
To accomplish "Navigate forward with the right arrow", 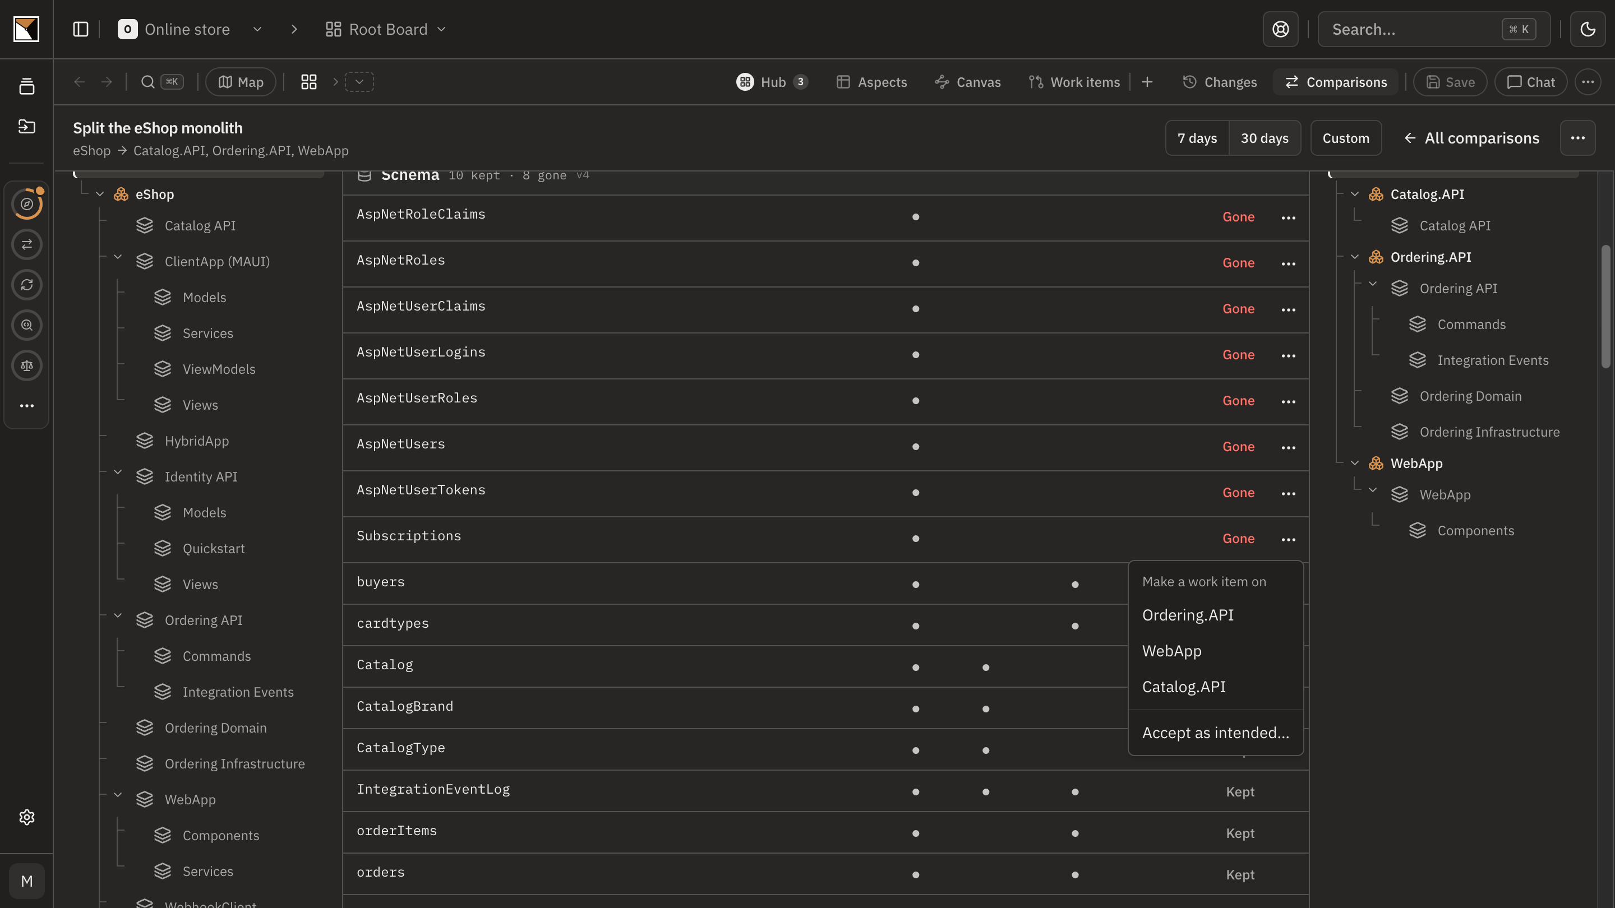I will [107, 82].
